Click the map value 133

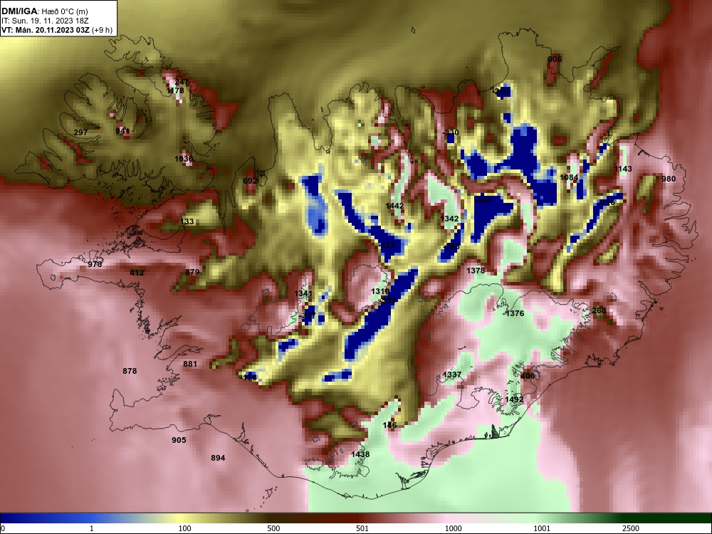tap(187, 221)
